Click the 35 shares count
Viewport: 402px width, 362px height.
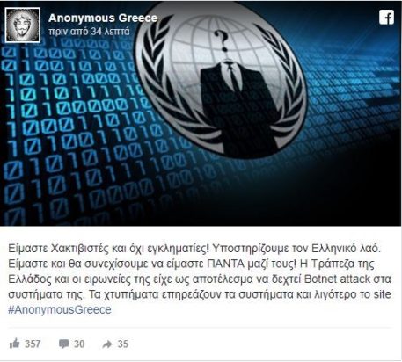click(x=123, y=344)
